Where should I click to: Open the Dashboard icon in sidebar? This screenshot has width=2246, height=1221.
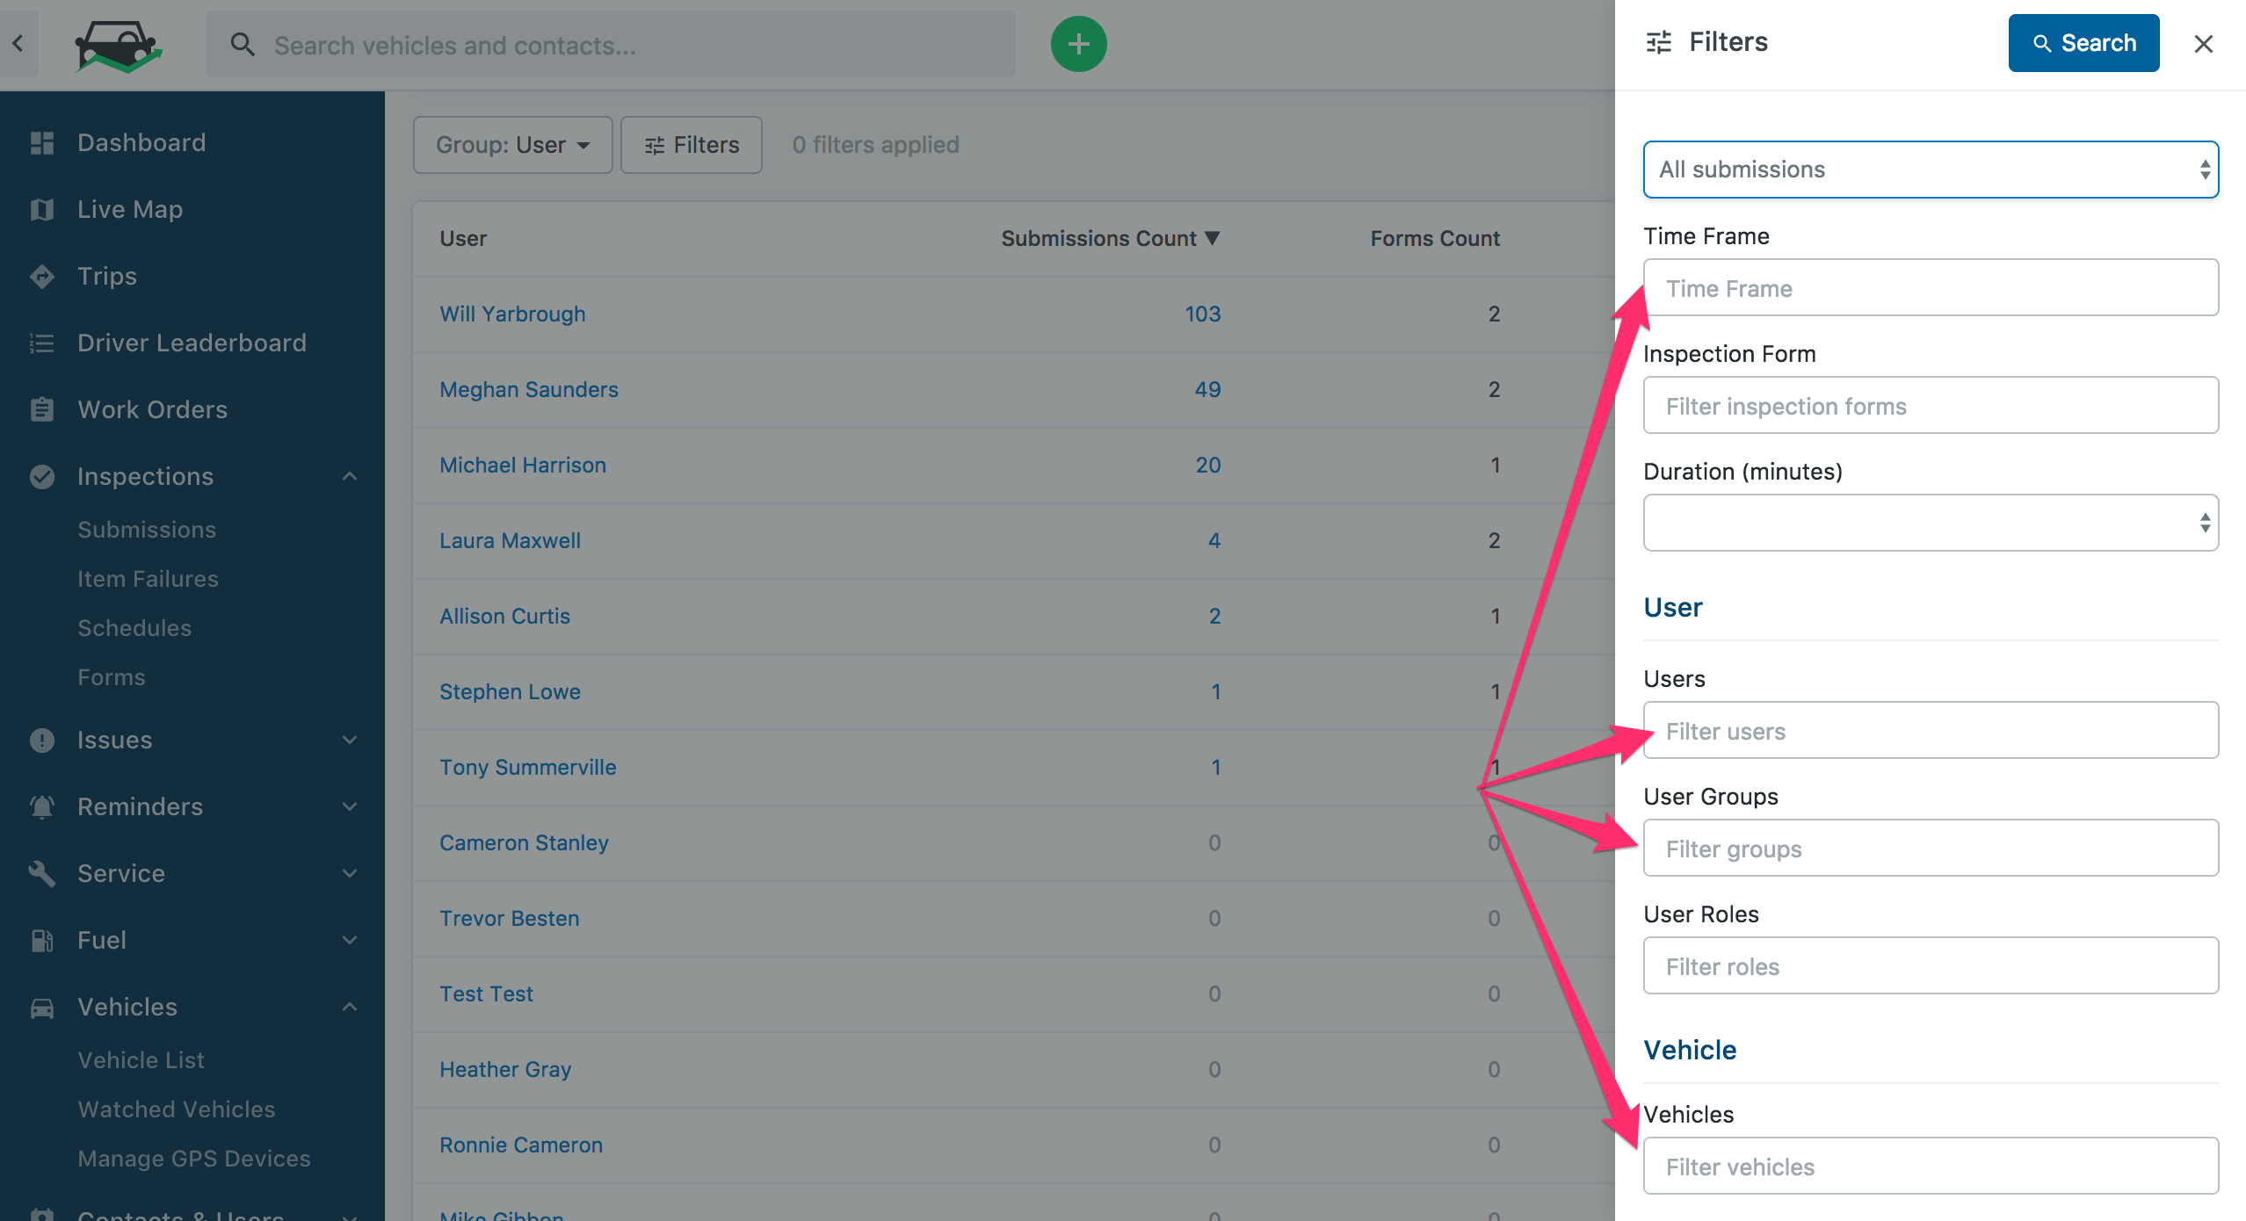pyautogui.click(x=41, y=142)
